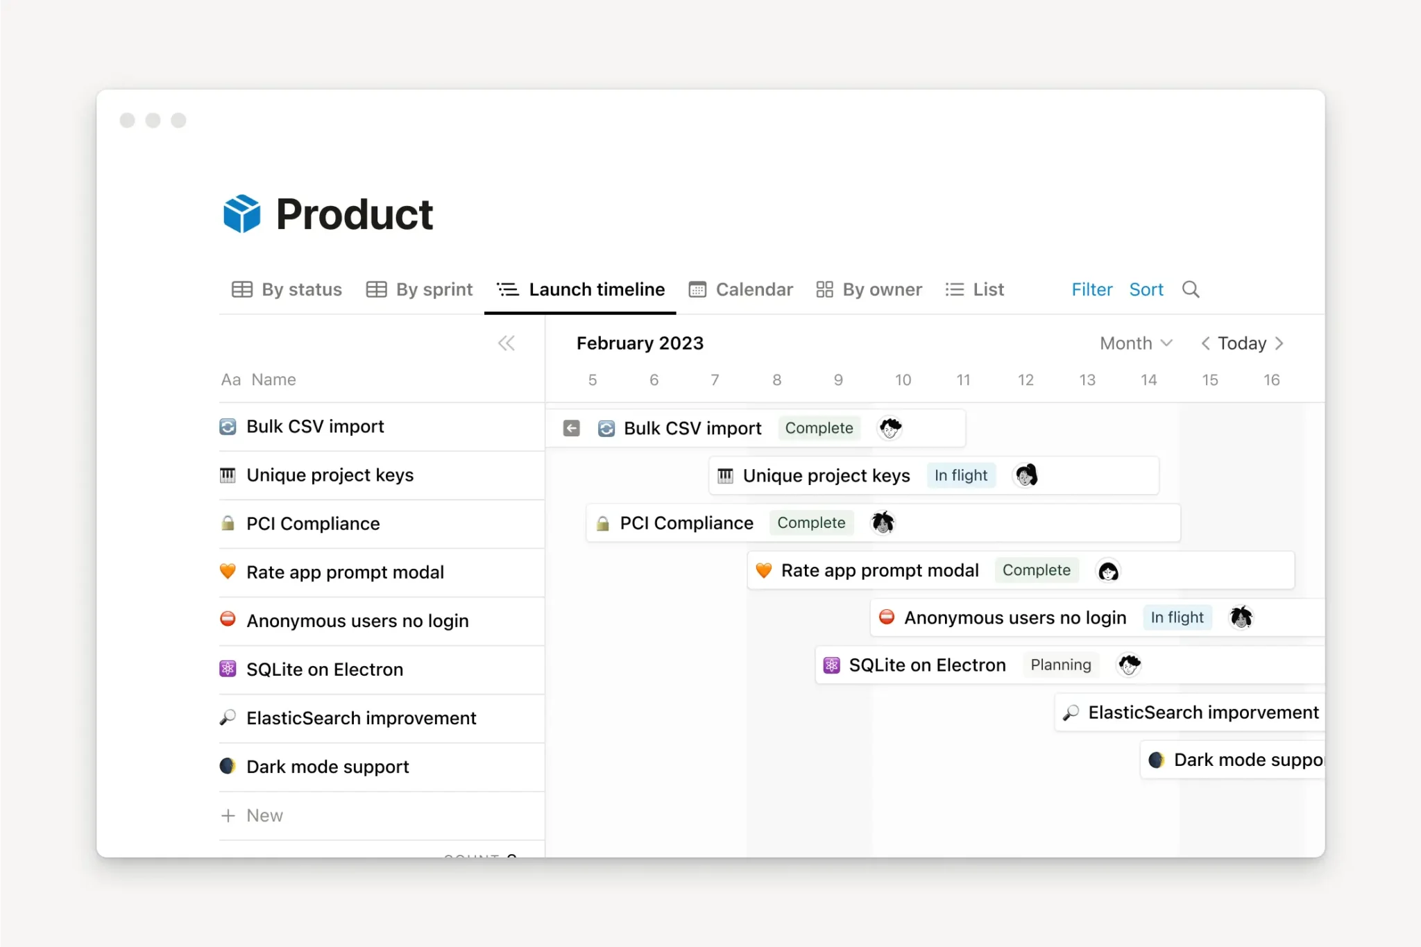Switch to the By status view tab
Viewport: 1421px width, 947px height.
(287, 289)
